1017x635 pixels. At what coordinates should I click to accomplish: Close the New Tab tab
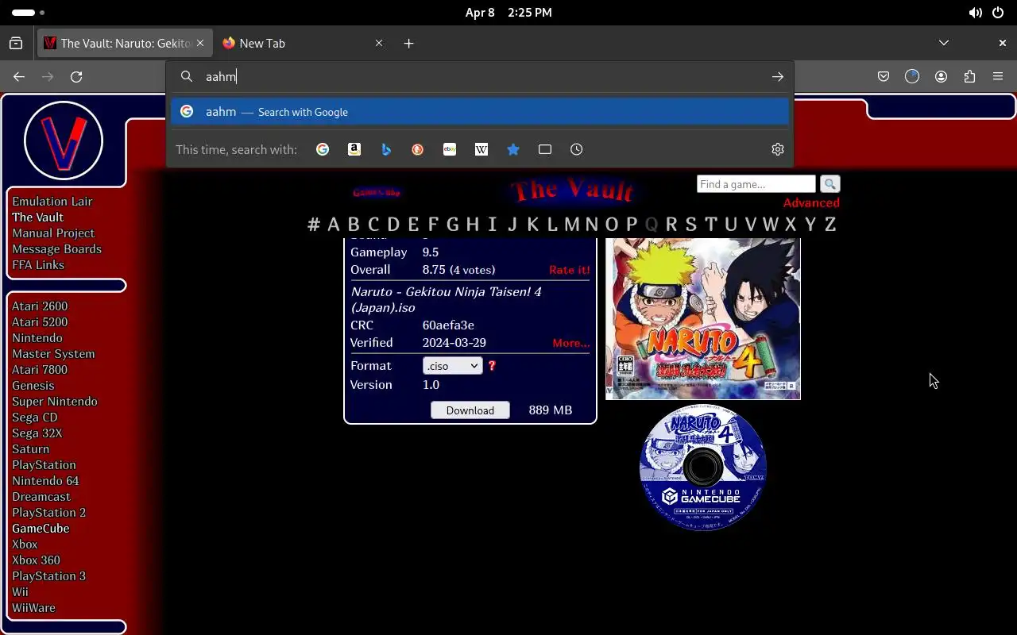(x=379, y=43)
